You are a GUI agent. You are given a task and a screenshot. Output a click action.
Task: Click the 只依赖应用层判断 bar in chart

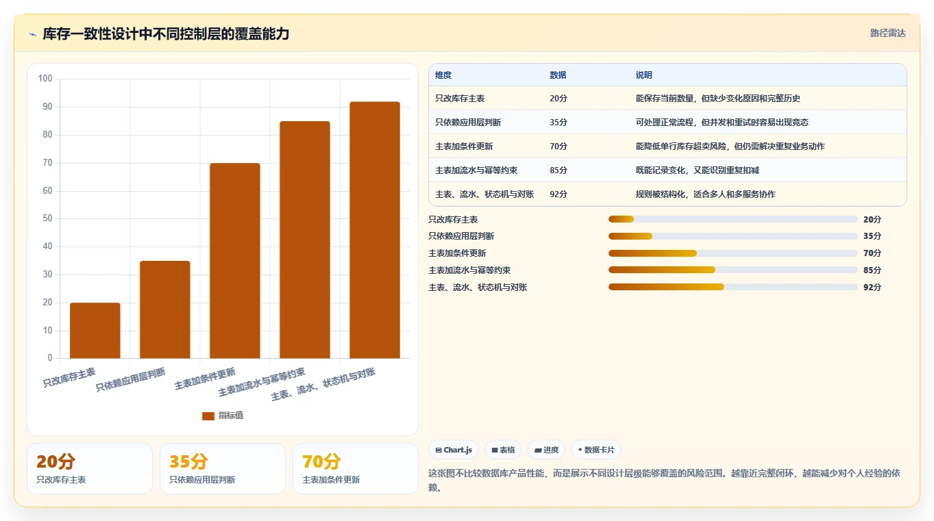click(x=165, y=309)
